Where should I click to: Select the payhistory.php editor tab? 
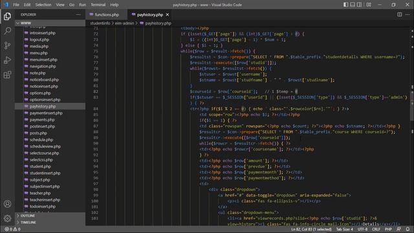click(149, 15)
